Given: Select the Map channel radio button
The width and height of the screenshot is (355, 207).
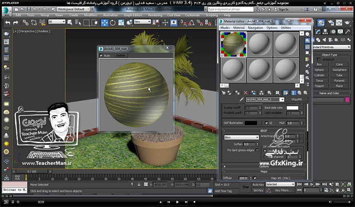Looking at the screenshot, I should [265, 157].
